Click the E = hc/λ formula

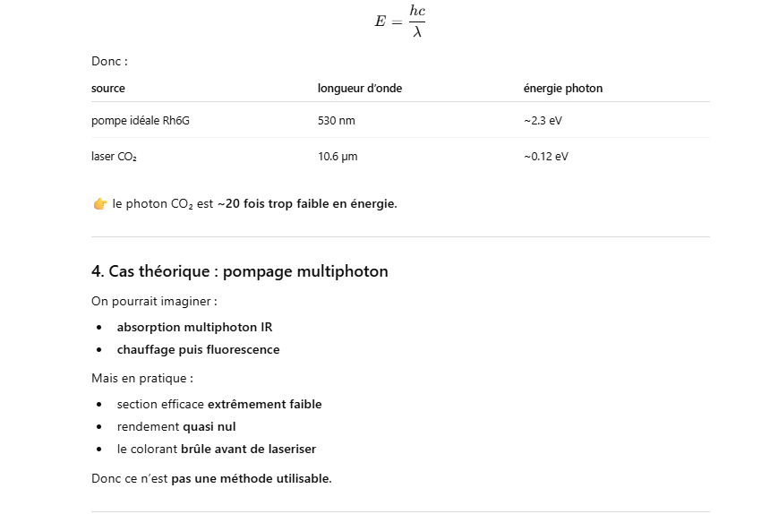pos(399,21)
